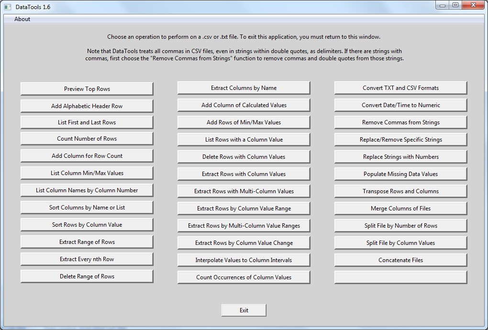Viewport: 488px width, 330px height.
Task: Open Extract Rows by Column Value Range
Action: tap(244, 209)
